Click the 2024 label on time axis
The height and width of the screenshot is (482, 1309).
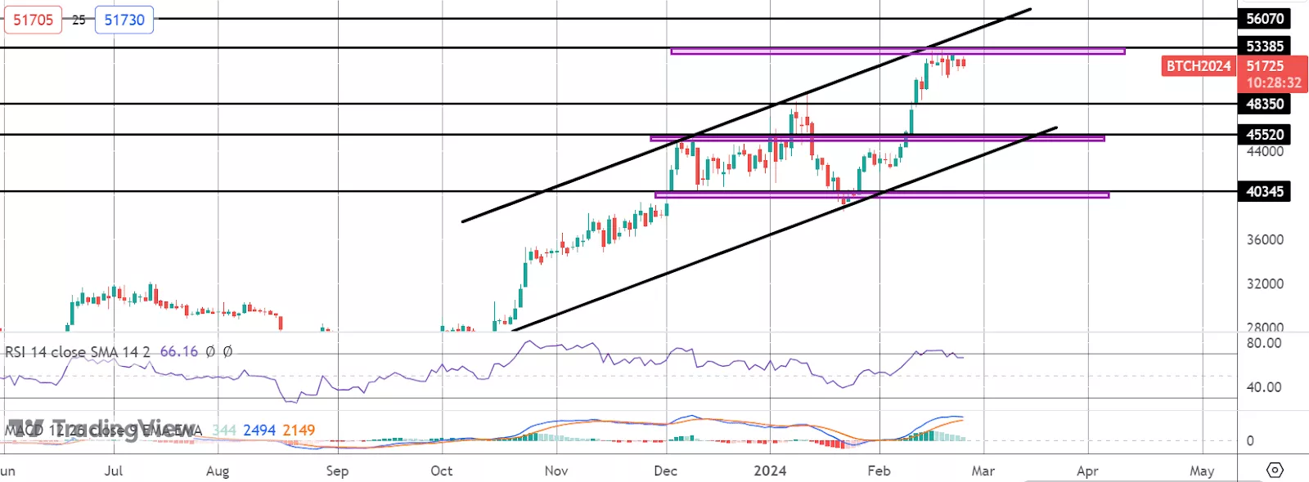(x=770, y=471)
